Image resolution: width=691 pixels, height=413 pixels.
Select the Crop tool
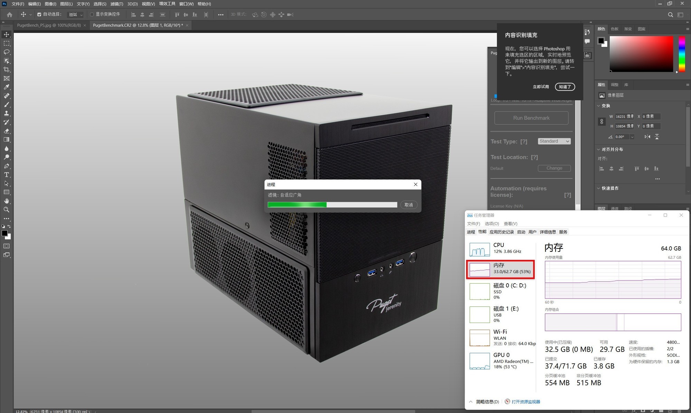7,70
